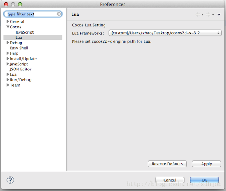Select the Run/Debug category label

pos(21,80)
